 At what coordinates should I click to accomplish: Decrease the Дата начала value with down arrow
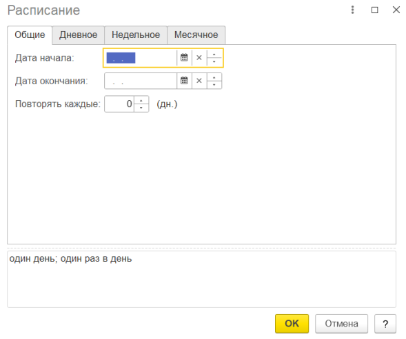pos(214,61)
